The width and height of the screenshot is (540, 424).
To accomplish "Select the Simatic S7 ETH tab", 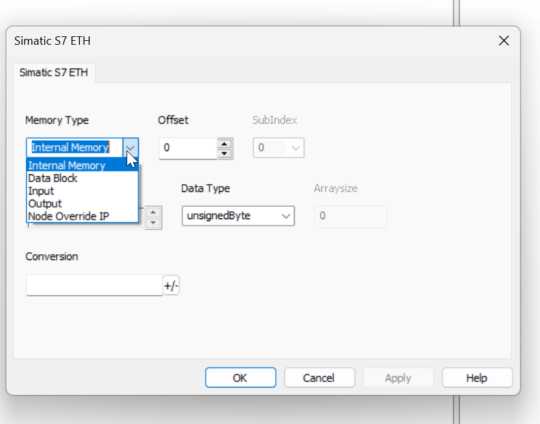I will coord(54,73).
